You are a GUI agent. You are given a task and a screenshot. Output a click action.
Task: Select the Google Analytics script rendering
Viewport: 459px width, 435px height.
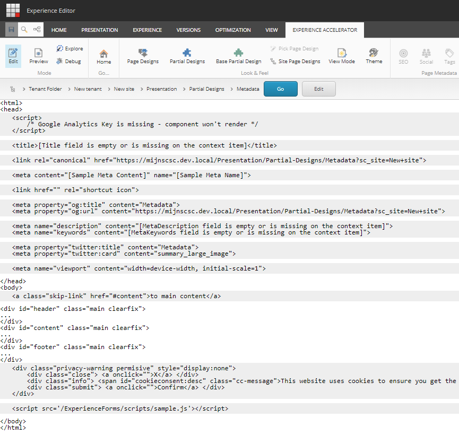click(x=229, y=124)
